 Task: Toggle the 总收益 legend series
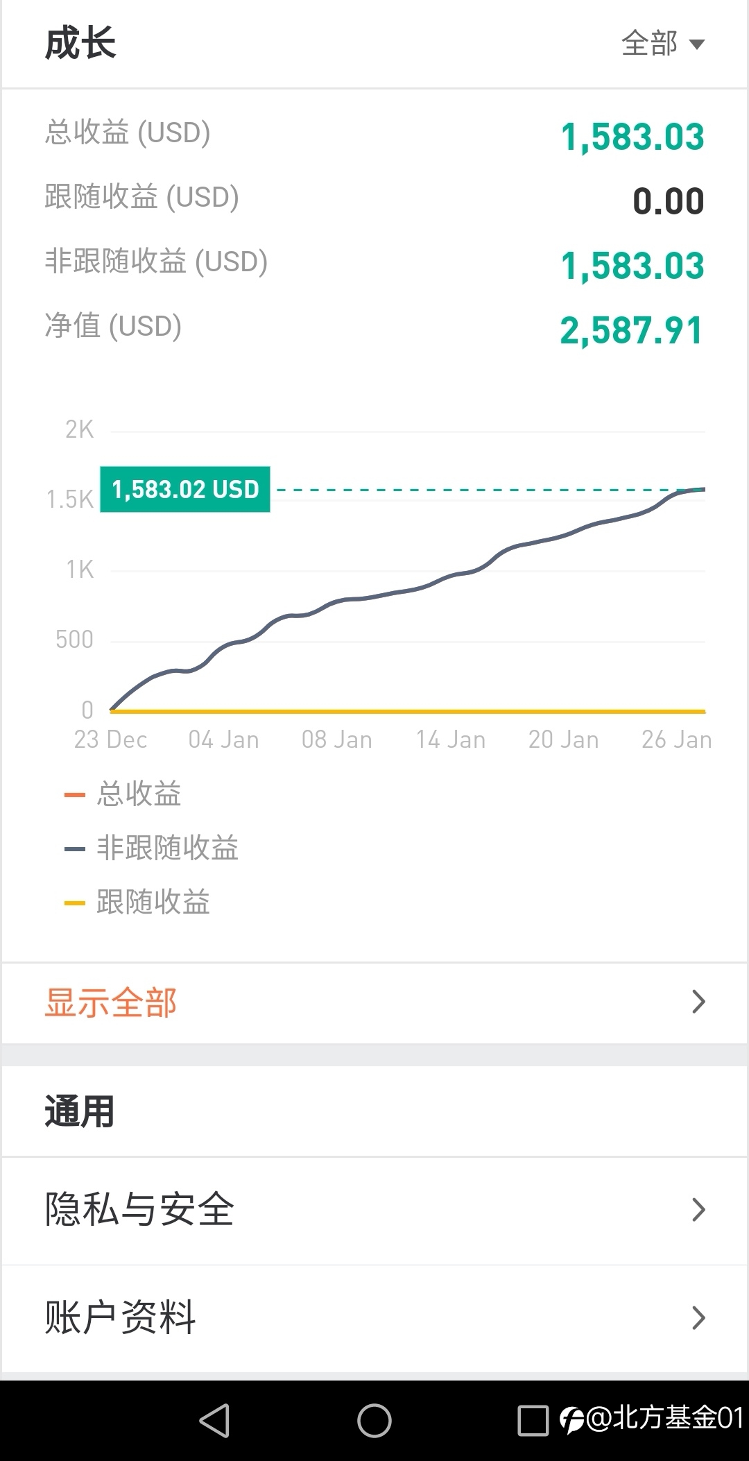(x=123, y=794)
